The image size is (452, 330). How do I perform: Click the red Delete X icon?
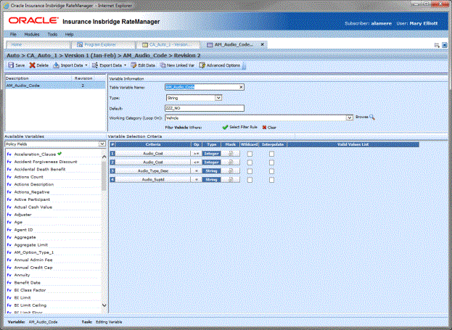point(32,65)
